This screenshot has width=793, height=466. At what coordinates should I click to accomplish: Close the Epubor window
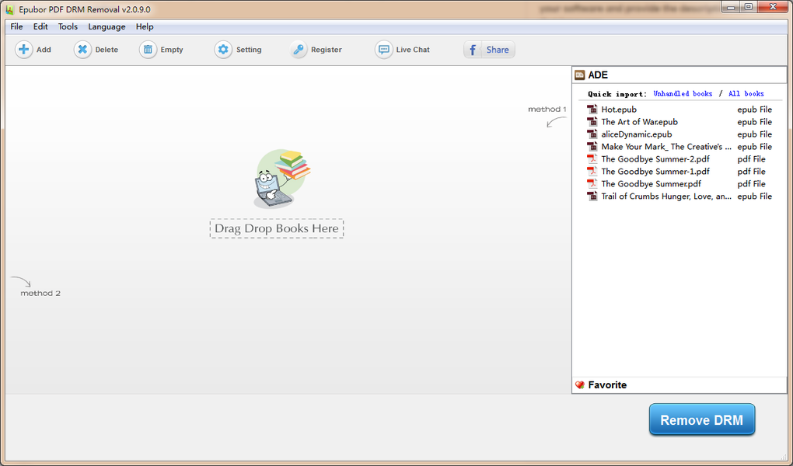[773, 7]
